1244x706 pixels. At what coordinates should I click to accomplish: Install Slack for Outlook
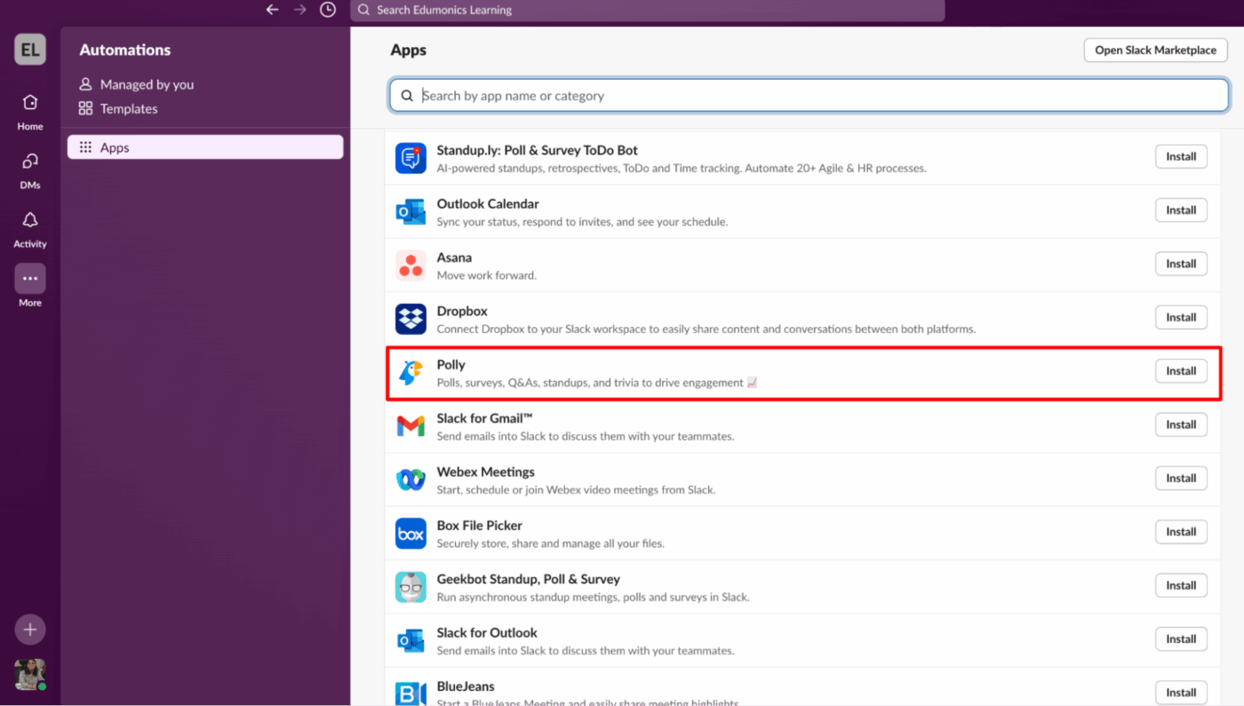click(x=1181, y=639)
